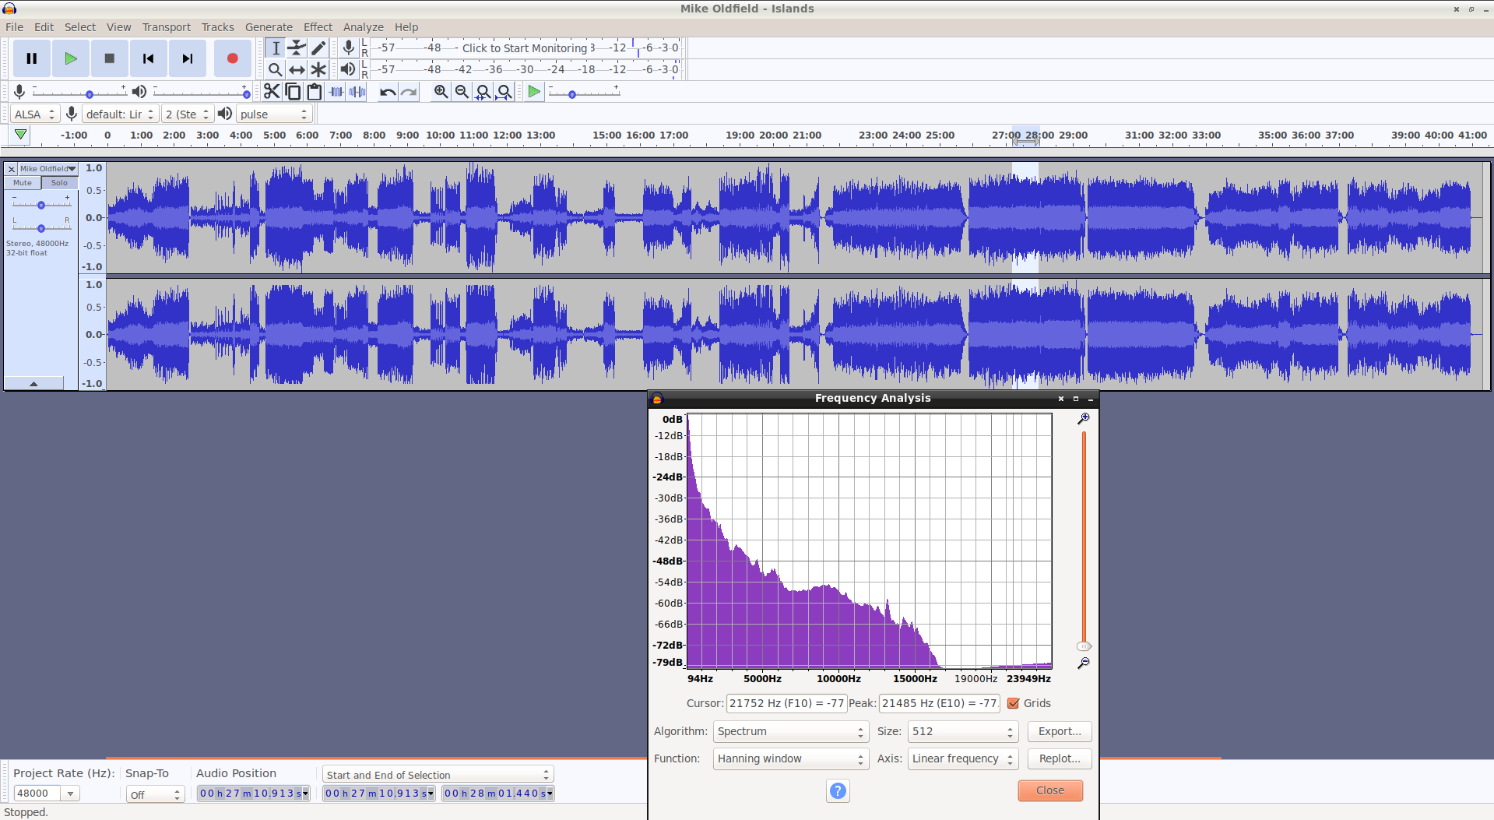Screen dimensions: 1494x820
Task: Click the Pause transport button
Action: click(x=32, y=58)
